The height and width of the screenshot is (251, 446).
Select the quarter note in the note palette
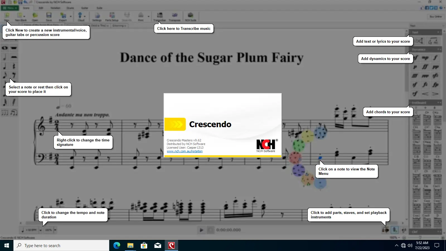pyautogui.click(x=5, y=66)
